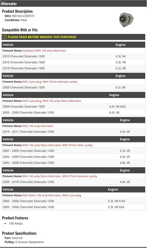Screen dimensions: 147x248
Task: Select the Standard, With 145 amp Alternator note
Action: (44, 51)
